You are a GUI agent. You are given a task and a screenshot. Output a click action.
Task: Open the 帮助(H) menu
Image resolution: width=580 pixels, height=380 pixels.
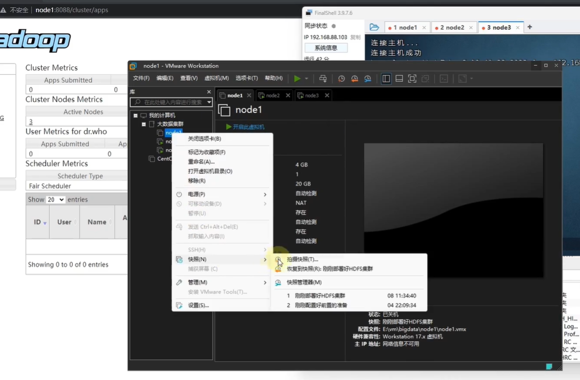click(x=274, y=78)
